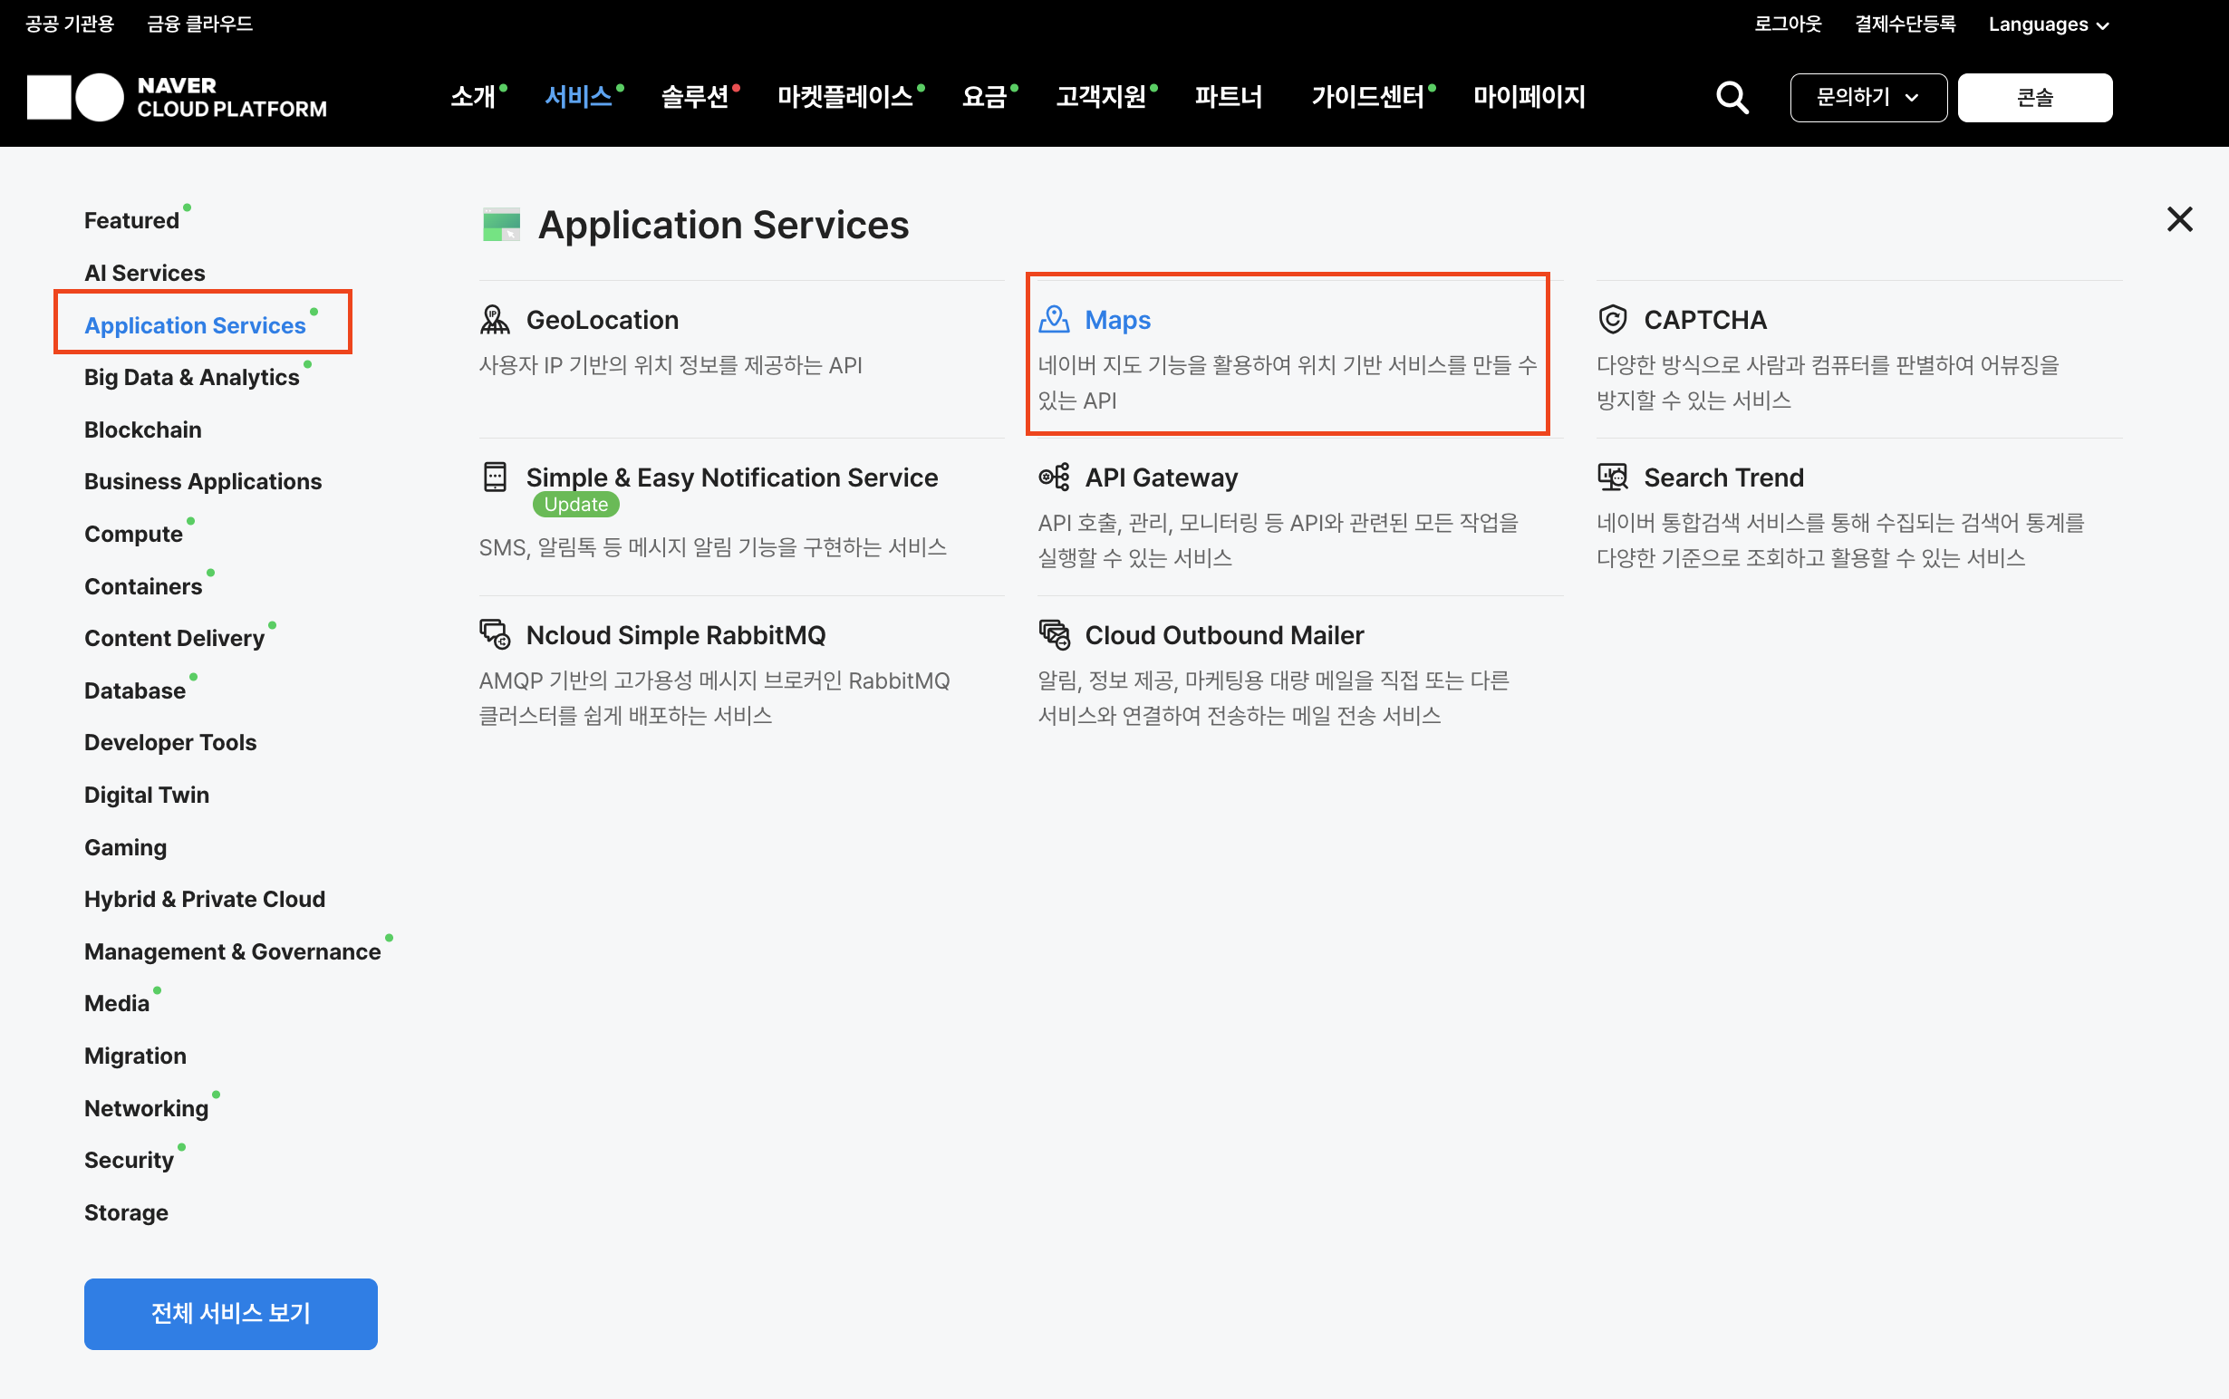Click the Application Services green header icon
The height and width of the screenshot is (1399, 2229).
pos(502,224)
